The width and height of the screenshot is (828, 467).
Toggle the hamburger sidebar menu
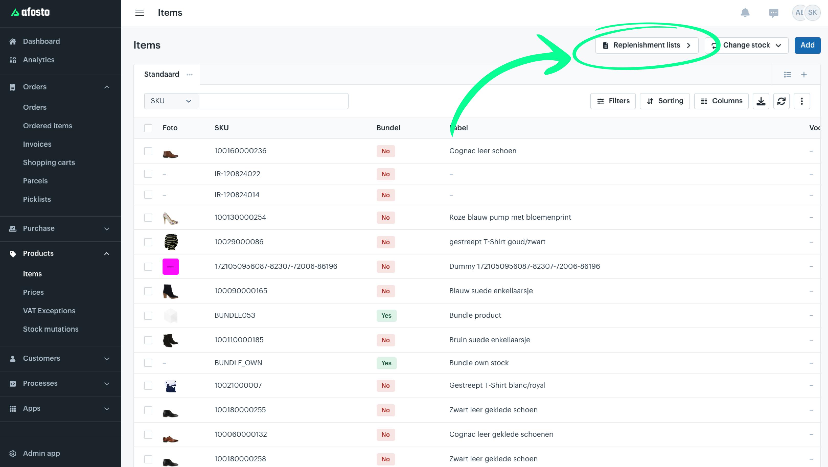click(139, 13)
